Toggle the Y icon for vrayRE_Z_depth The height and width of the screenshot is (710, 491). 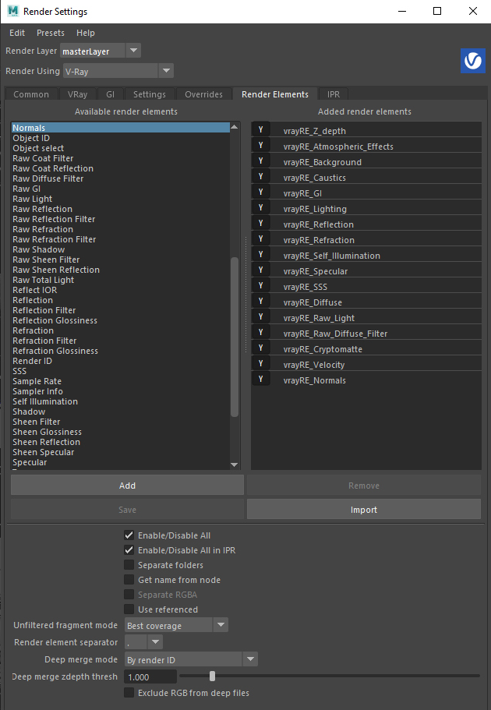pyautogui.click(x=261, y=129)
